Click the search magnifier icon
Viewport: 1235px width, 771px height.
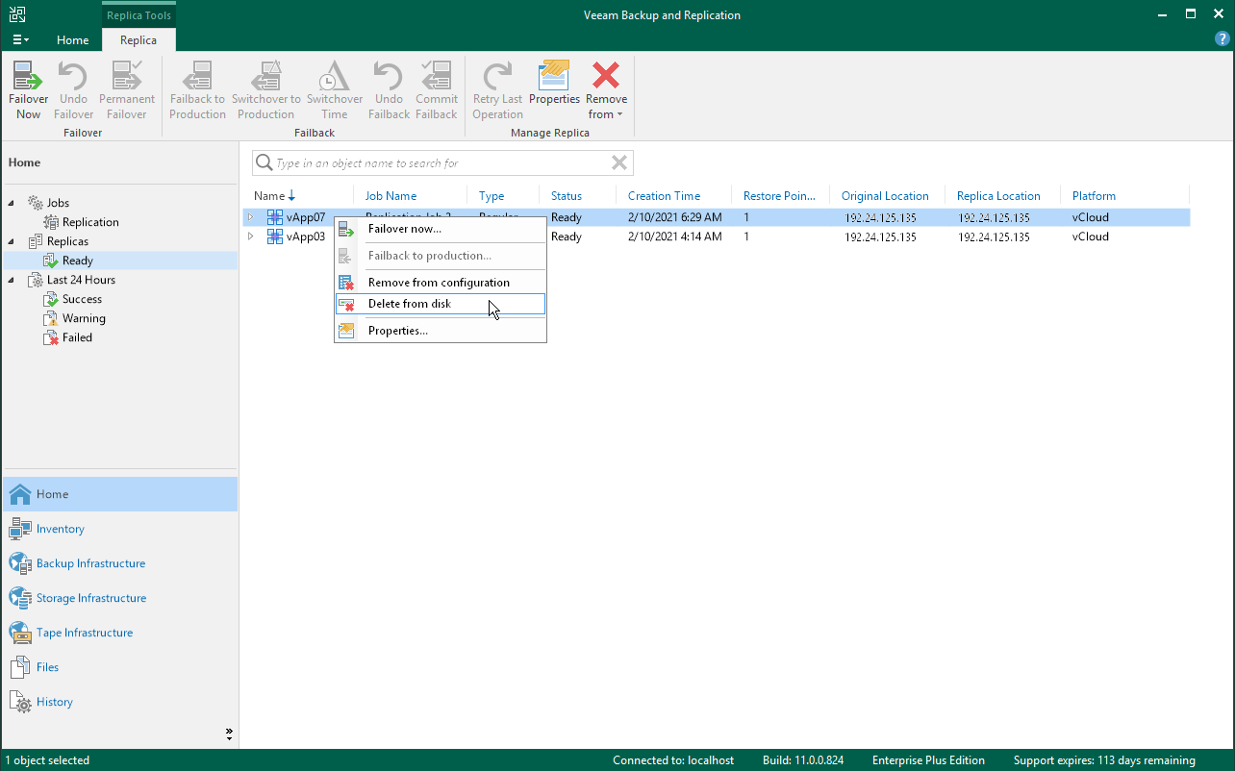point(264,163)
